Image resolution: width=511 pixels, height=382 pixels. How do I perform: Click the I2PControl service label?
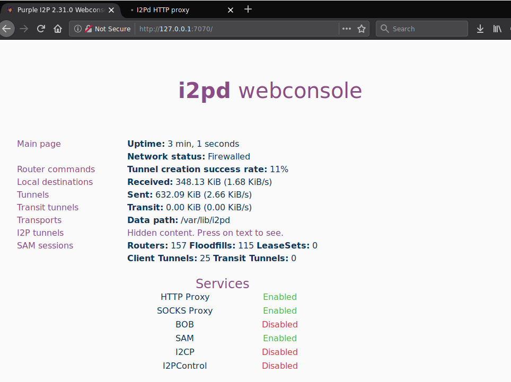[185, 366]
